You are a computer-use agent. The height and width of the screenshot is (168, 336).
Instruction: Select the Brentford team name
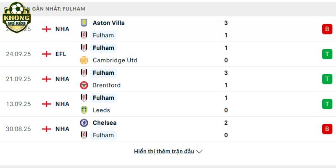coord(106,85)
